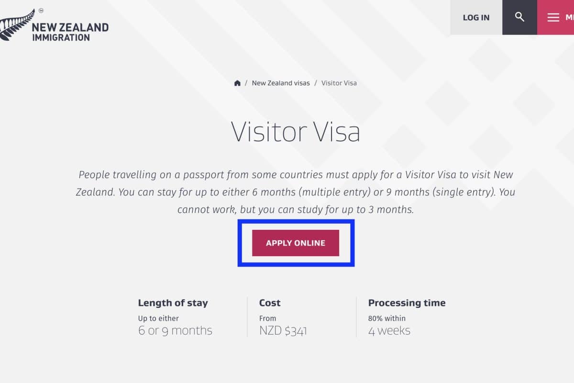Open the New Zealand visas breadcrumb
574x383 pixels.
[x=281, y=83]
